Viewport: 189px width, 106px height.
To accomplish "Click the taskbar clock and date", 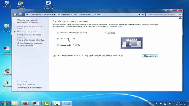I will point(180,104).
